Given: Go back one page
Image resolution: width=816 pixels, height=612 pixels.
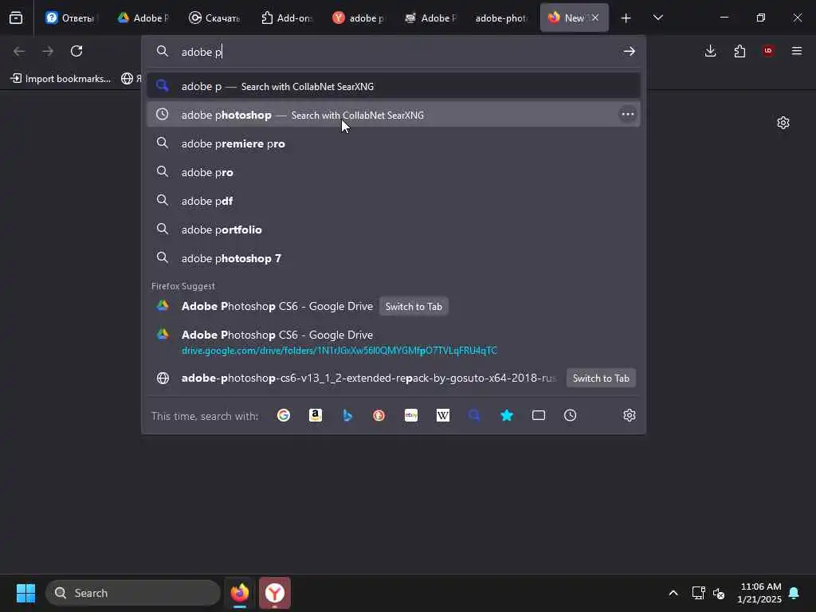Looking at the screenshot, I should tap(19, 51).
